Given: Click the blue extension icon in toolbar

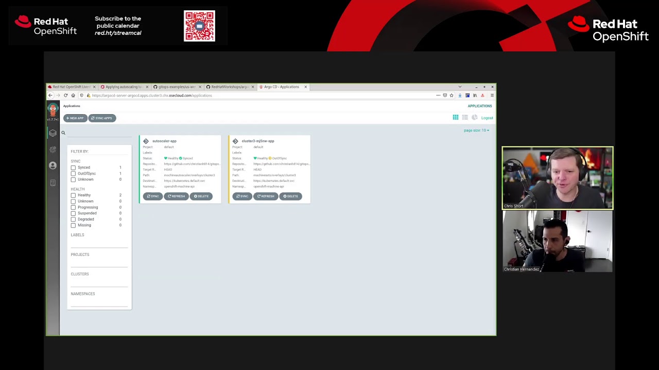Looking at the screenshot, I should click(x=467, y=95).
